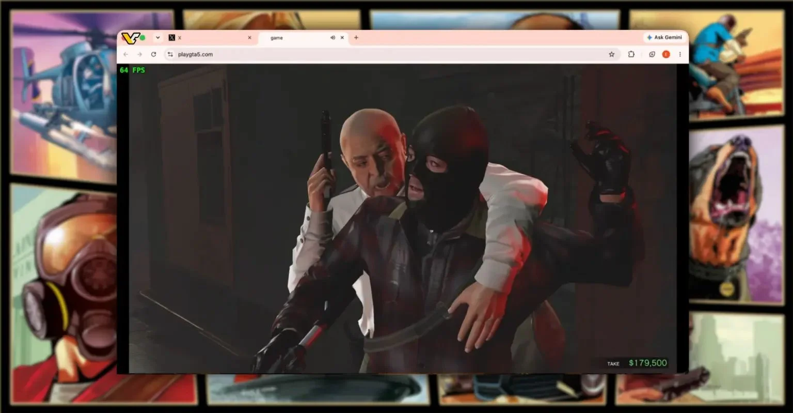Click the TAKE label in game HUD
The width and height of the screenshot is (793, 413).
pos(613,364)
